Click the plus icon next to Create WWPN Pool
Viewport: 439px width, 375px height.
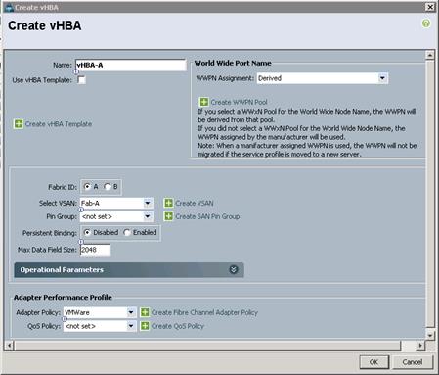[204, 102]
